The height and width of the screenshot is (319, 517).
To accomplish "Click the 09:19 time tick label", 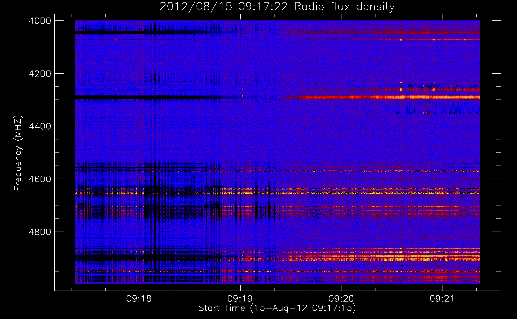I will (x=240, y=299).
